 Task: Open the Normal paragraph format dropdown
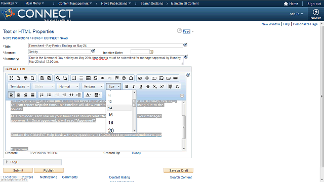(x=68, y=86)
